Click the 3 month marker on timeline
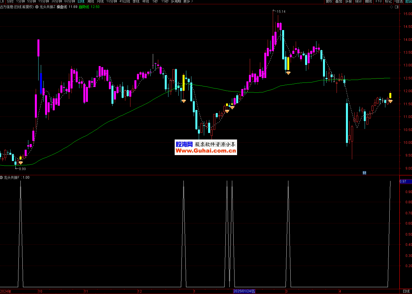Screen dimensions: 412x294 click(286, 291)
